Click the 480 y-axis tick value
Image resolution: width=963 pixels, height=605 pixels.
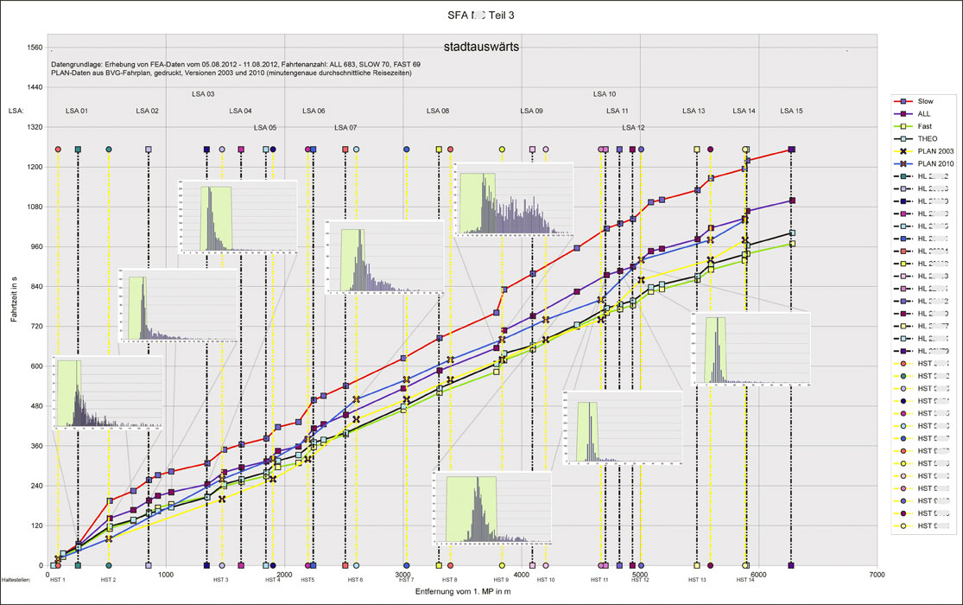click(x=37, y=406)
